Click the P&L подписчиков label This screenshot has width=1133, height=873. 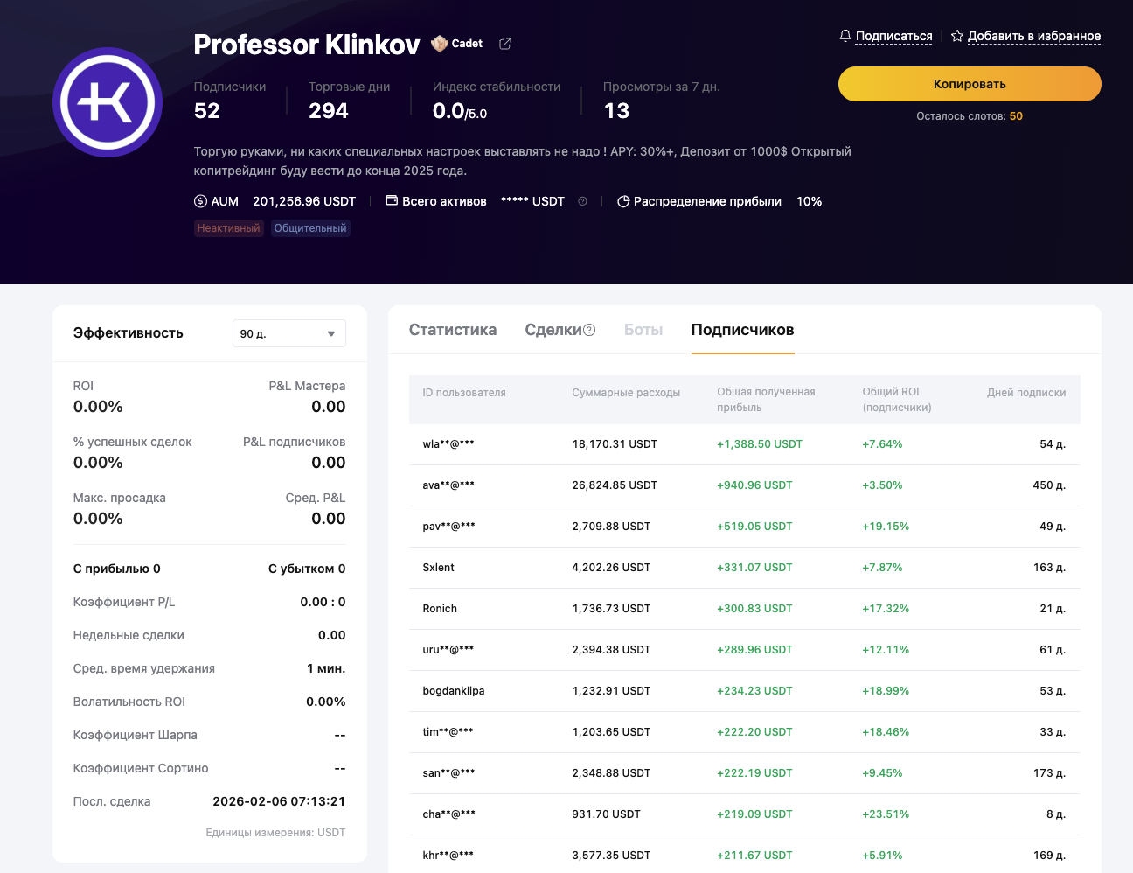tap(295, 442)
